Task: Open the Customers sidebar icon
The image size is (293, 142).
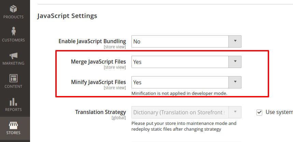Action: point(13,31)
